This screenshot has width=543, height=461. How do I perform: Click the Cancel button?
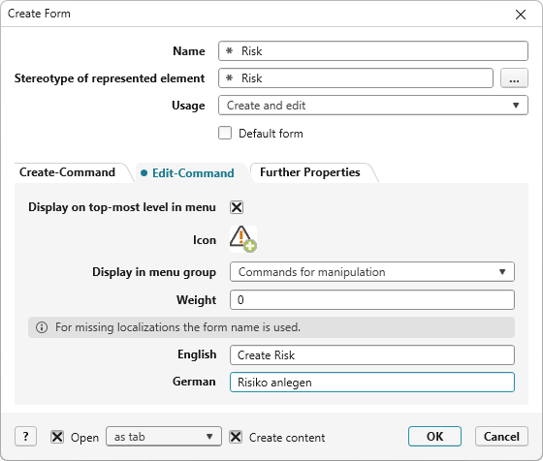(501, 437)
